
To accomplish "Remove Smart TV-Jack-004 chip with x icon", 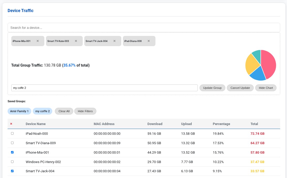I will [x=114, y=41].
